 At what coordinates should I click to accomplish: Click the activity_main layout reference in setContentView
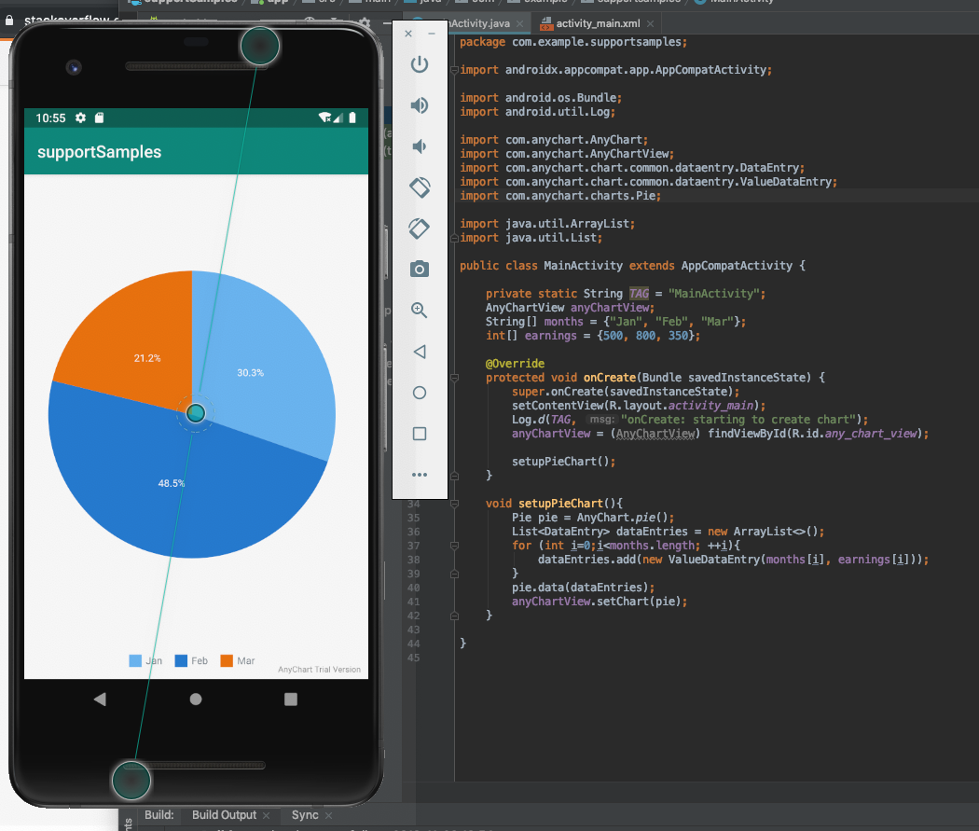coord(710,405)
